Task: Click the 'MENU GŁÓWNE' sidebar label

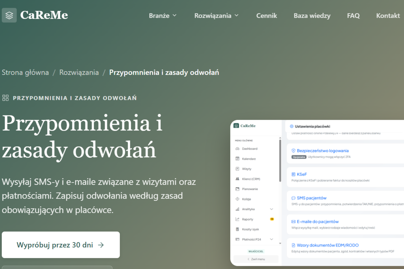Action: tap(244, 140)
